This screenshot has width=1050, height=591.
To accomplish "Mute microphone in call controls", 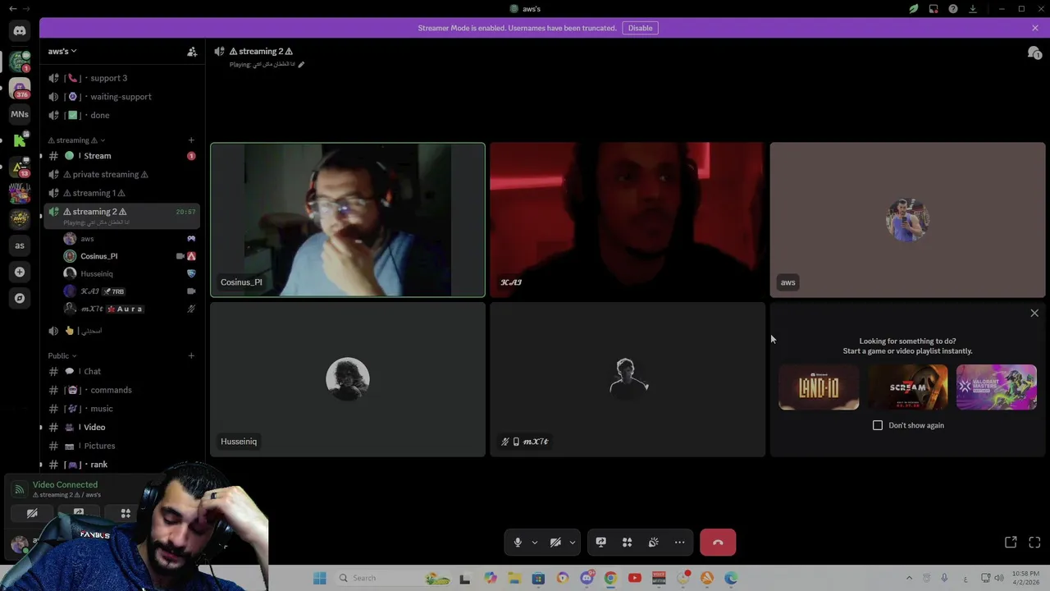I will (x=518, y=543).
